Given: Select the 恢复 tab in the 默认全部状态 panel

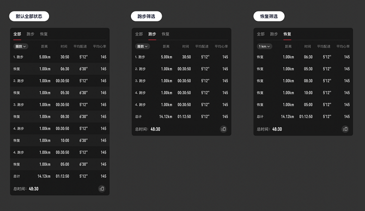Looking at the screenshot, I should coord(44,34).
